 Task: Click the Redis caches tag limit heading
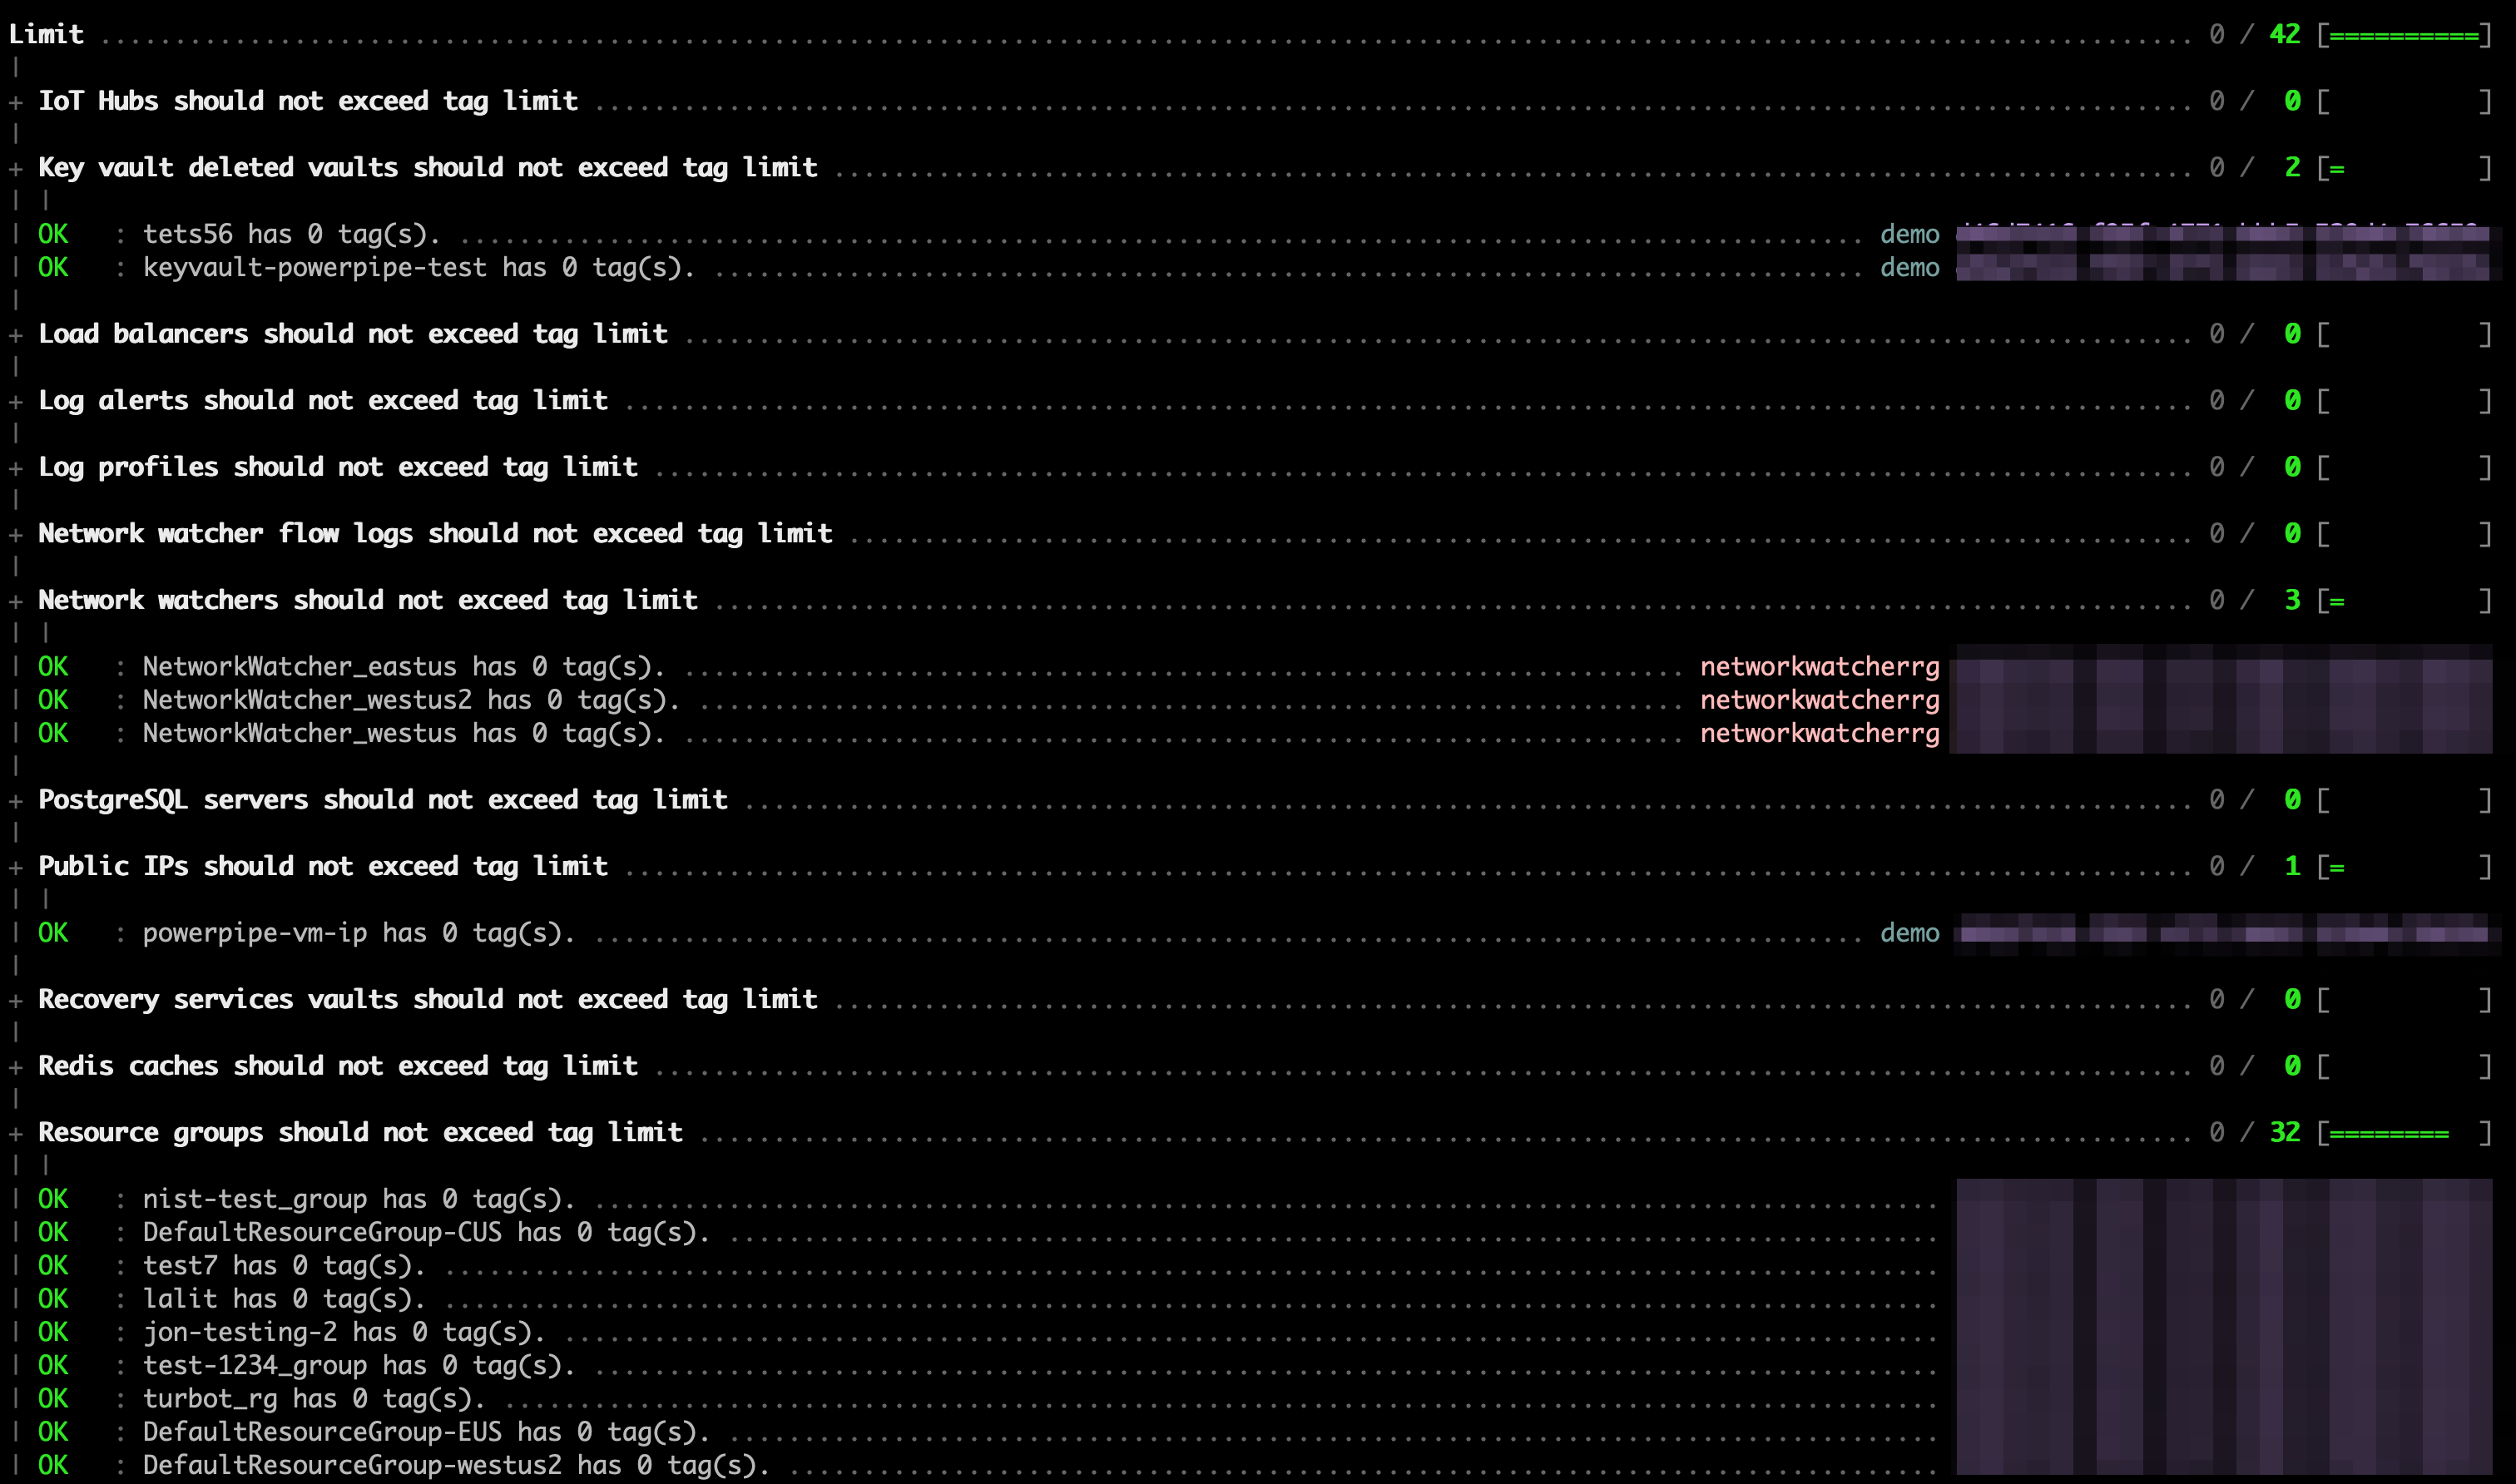coord(337,1066)
